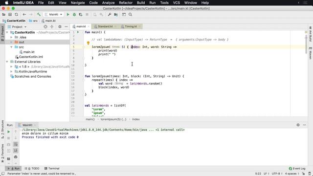Expand the out folder
Image resolution: width=313 pixels, height=176 pixels.
(x=11, y=42)
